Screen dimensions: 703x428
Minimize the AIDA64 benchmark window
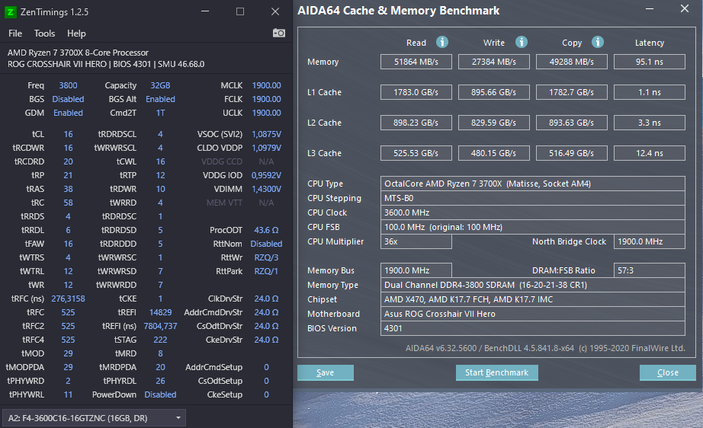pyautogui.click(x=649, y=9)
